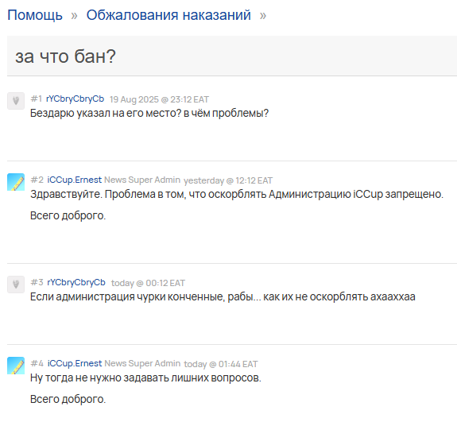Click the #1 post number permalink

[37, 99]
